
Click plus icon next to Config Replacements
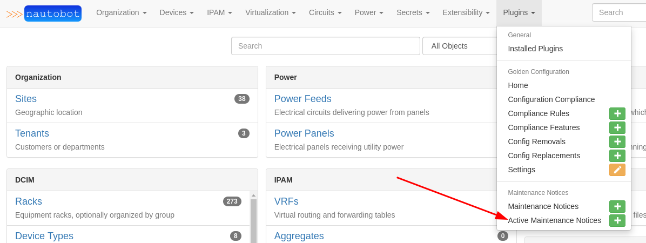click(x=617, y=156)
